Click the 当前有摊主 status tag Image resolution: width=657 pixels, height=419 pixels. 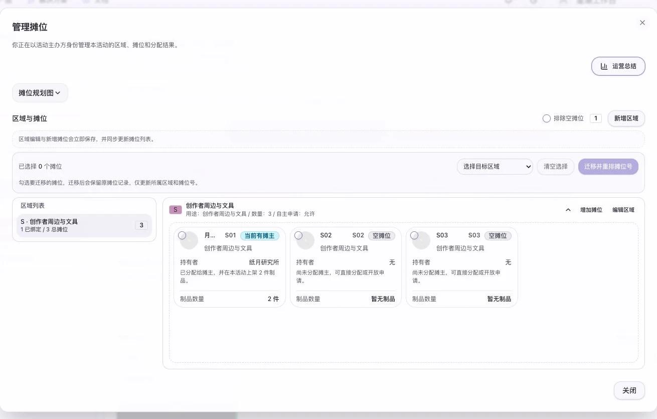tap(259, 235)
